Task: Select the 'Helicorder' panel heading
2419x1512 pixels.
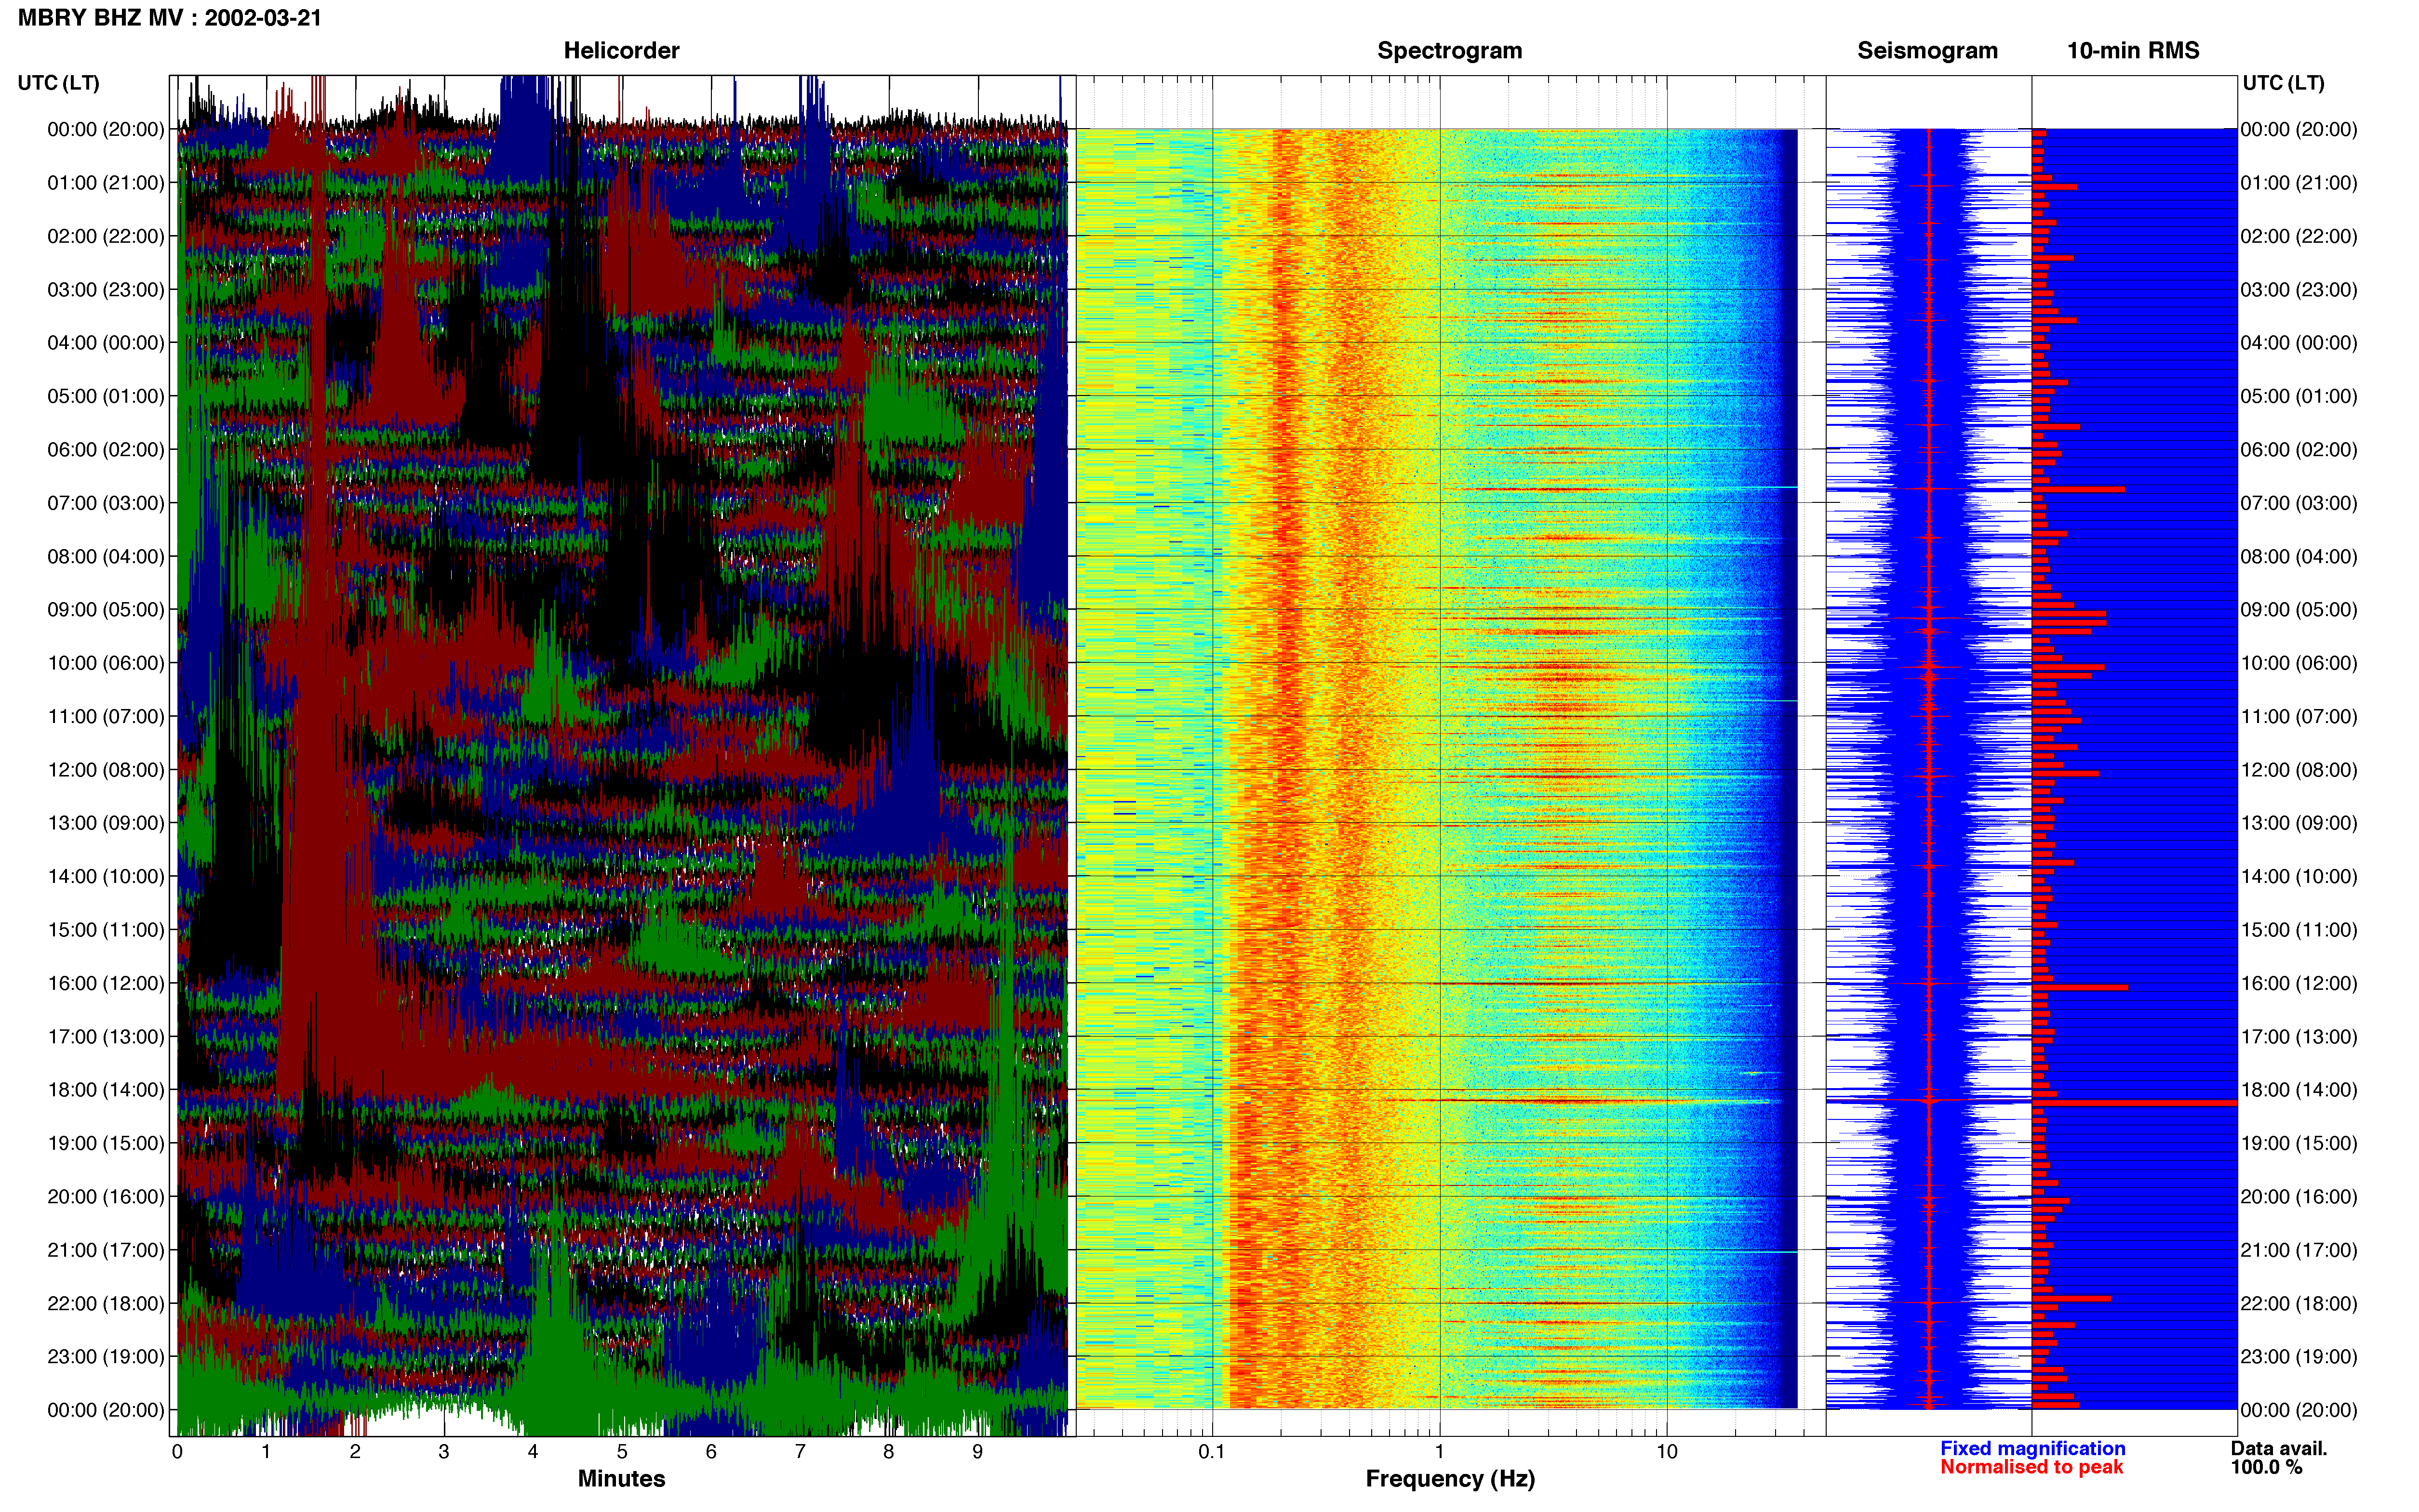Action: pos(621,51)
